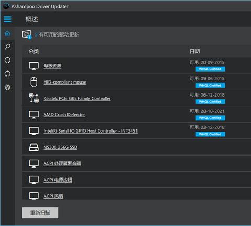Screen dimensions: 251x226
Task: Open the lower circular arrow sidebar icon
Action: [x=7, y=74]
